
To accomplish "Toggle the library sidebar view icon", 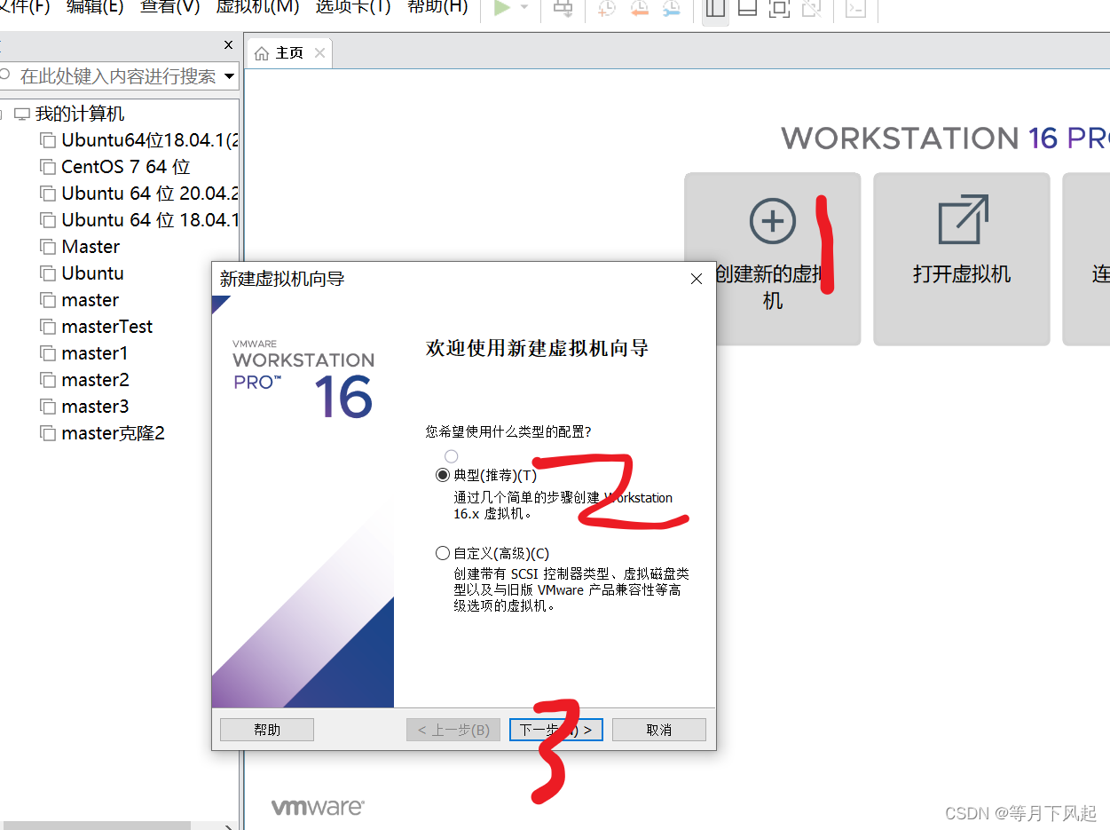I will tap(715, 8).
